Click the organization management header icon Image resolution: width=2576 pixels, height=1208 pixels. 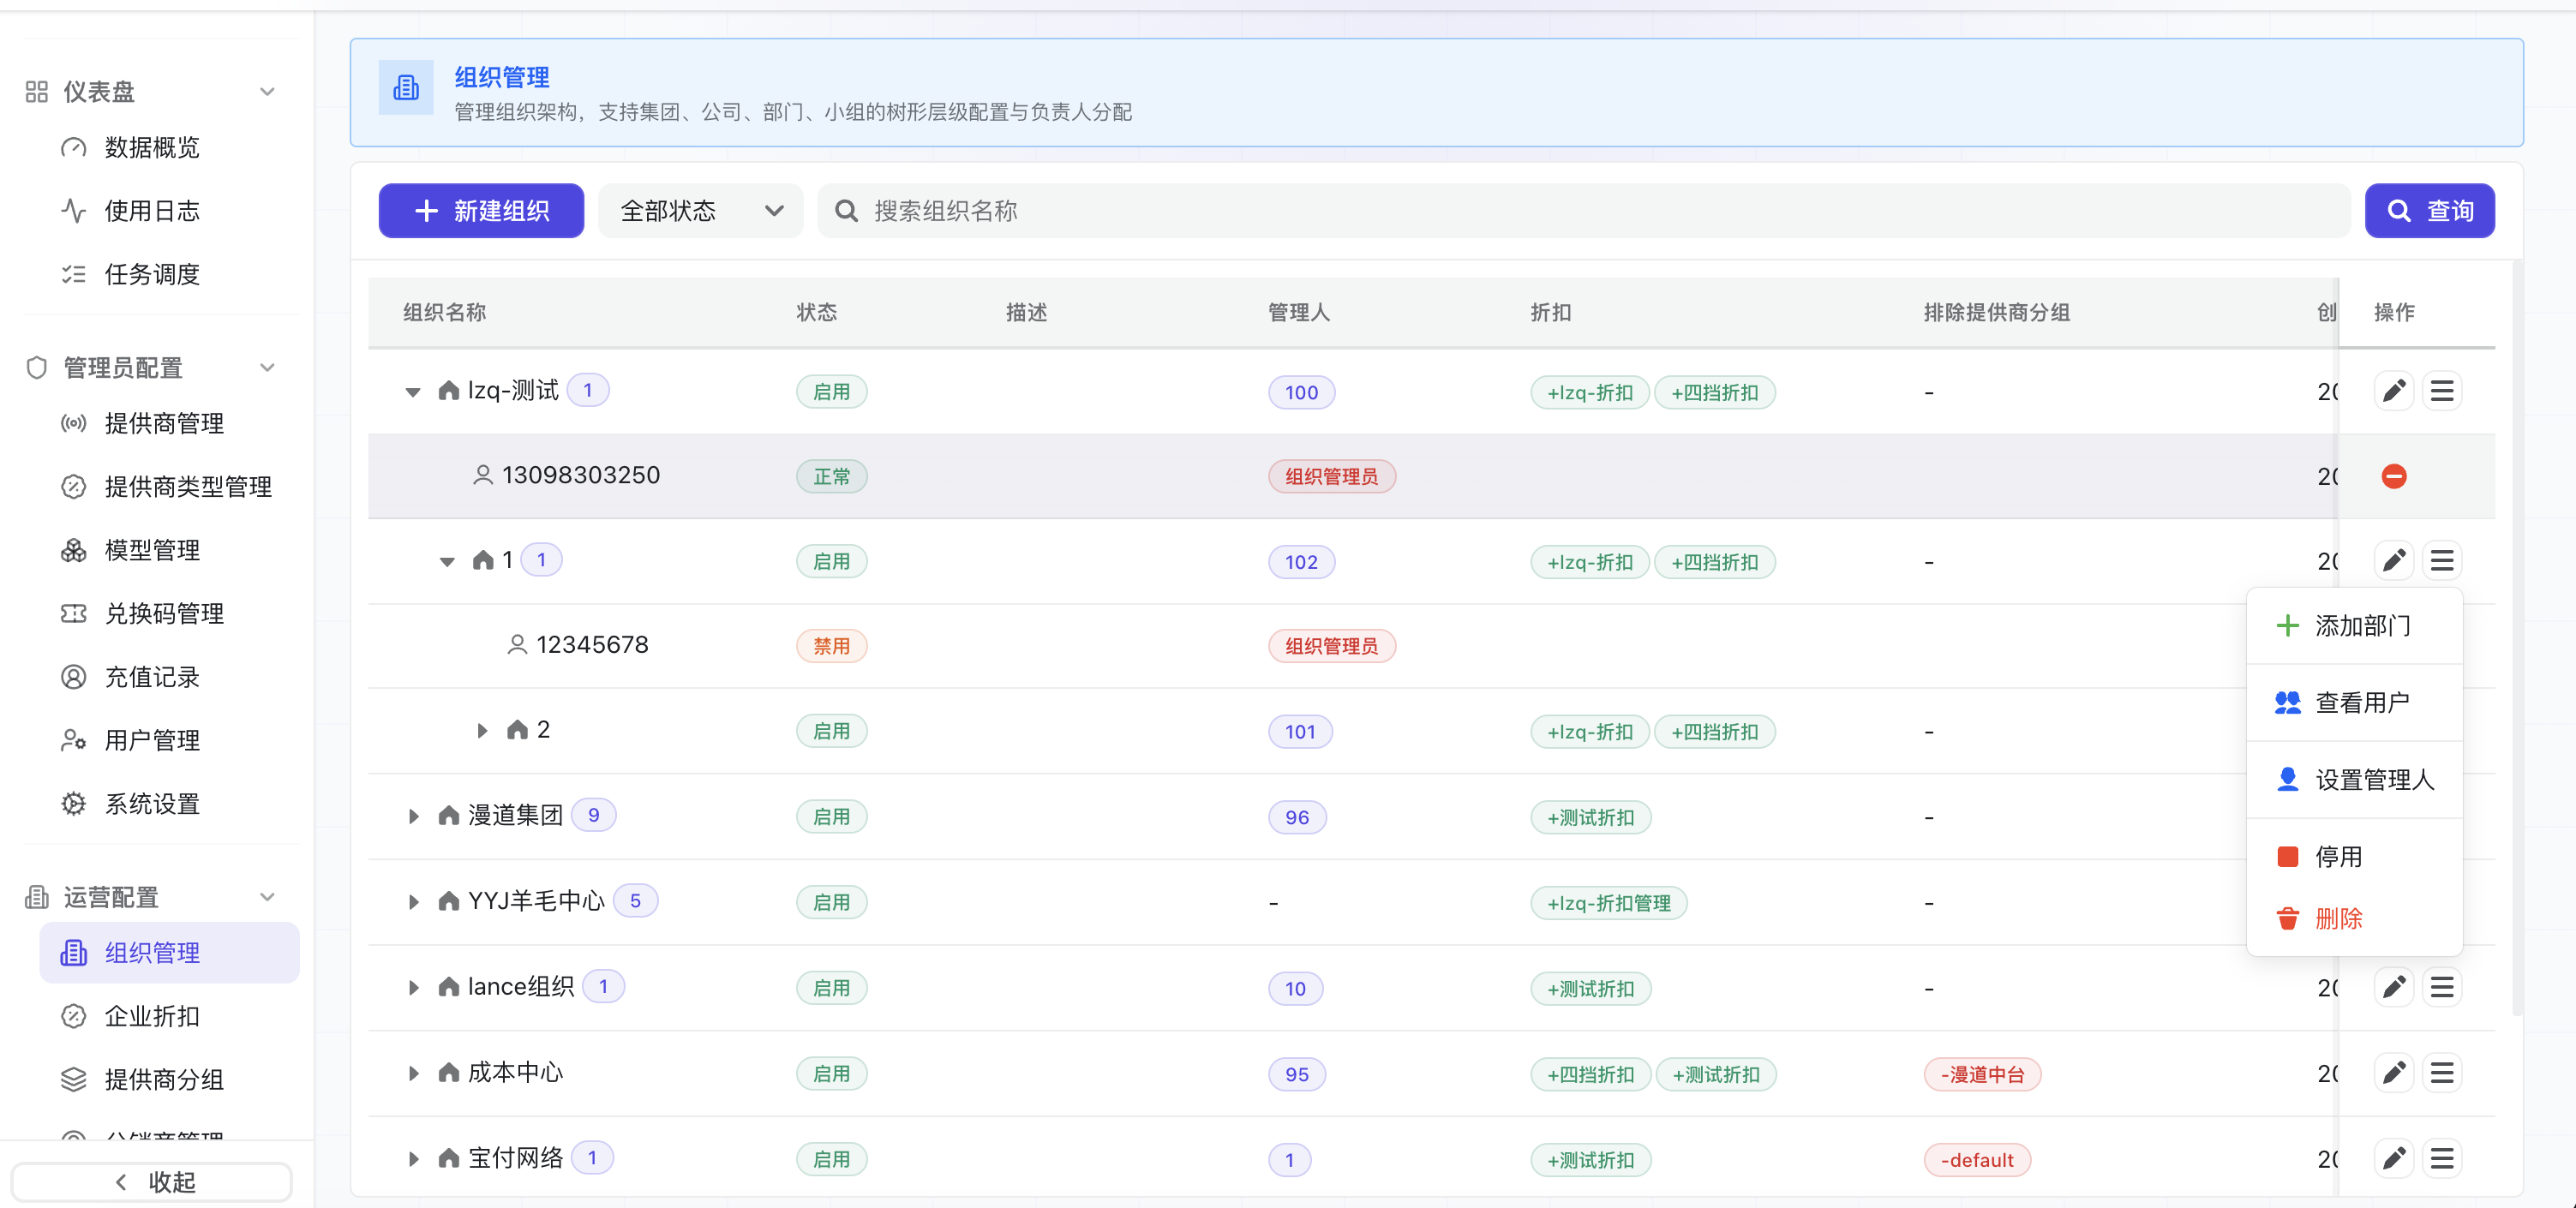406,88
